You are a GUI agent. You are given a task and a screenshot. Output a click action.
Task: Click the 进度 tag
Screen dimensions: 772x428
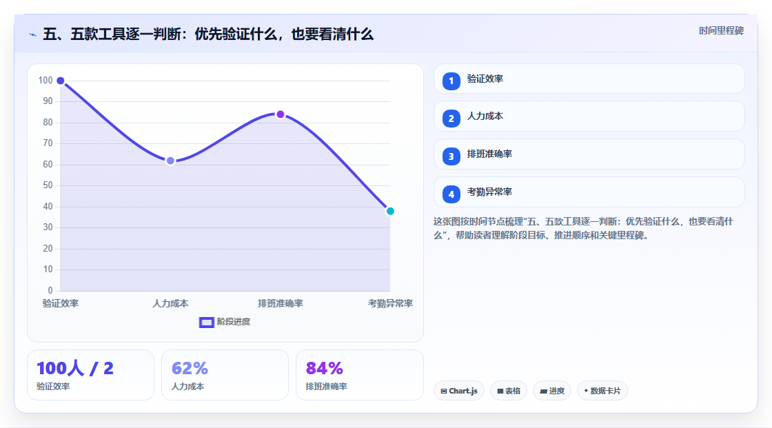pos(552,391)
